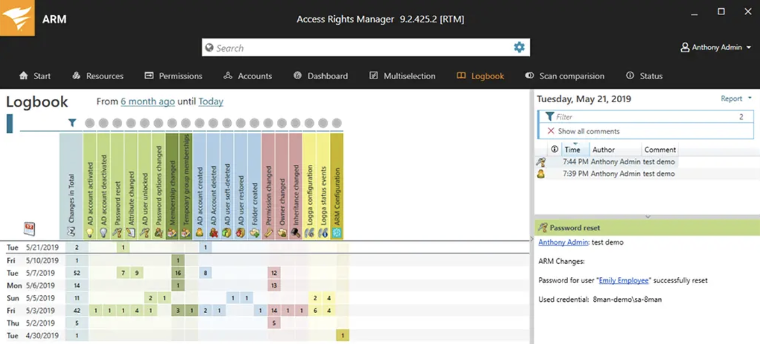Viewport: 760px width, 344px height.
Task: Switch to the Permissions tab
Action: click(173, 76)
